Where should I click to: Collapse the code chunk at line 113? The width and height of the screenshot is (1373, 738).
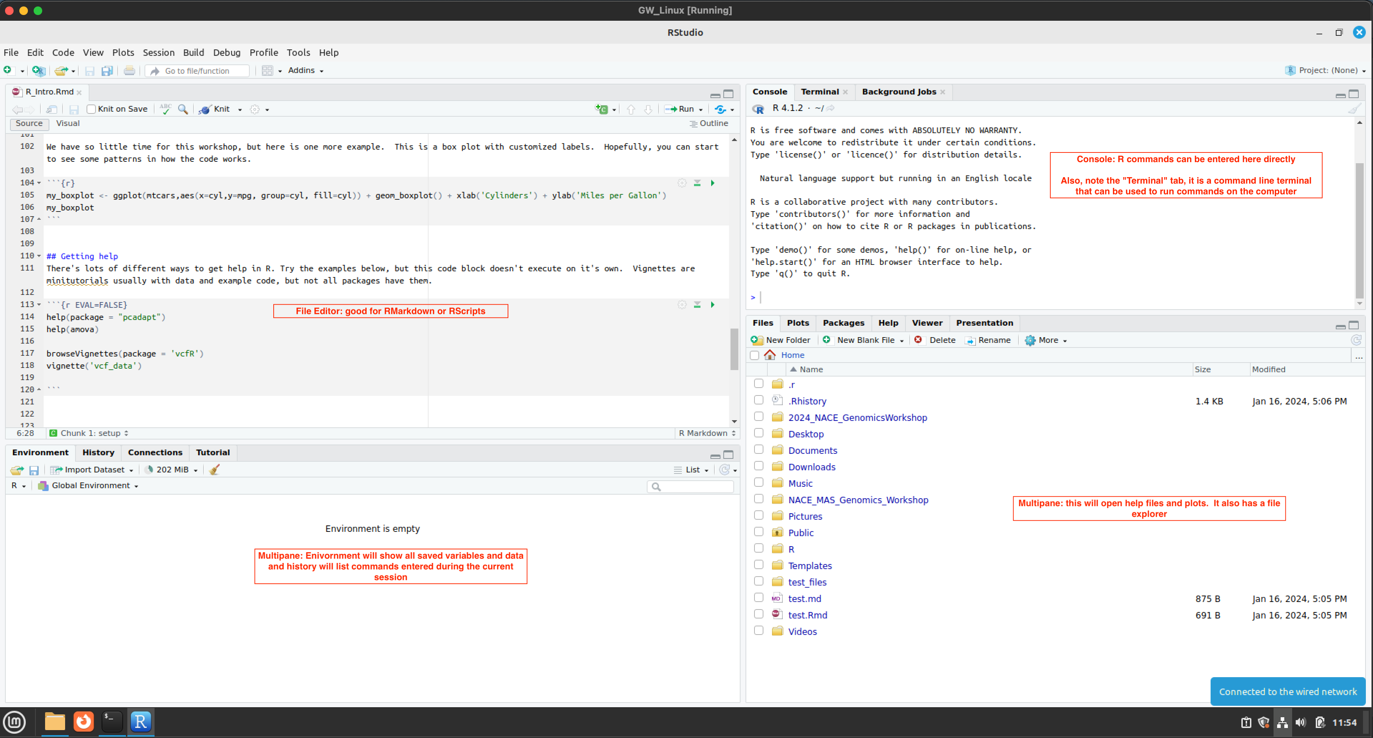(x=39, y=305)
